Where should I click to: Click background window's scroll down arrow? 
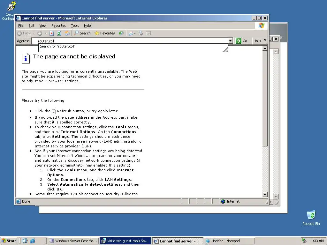coord(276,197)
